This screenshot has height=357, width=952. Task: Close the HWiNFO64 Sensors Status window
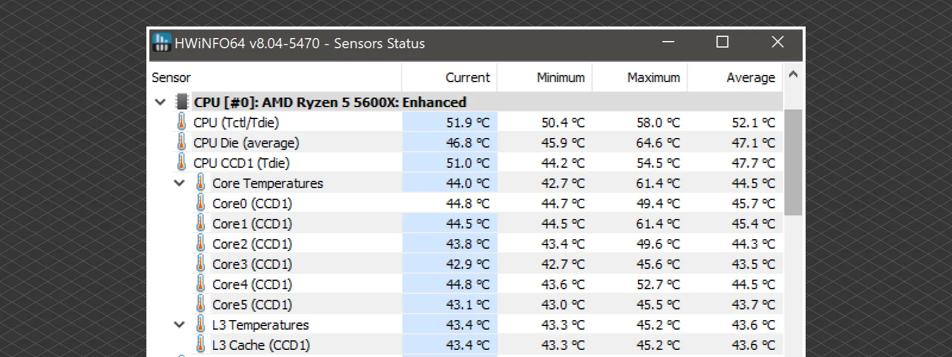pos(777,42)
